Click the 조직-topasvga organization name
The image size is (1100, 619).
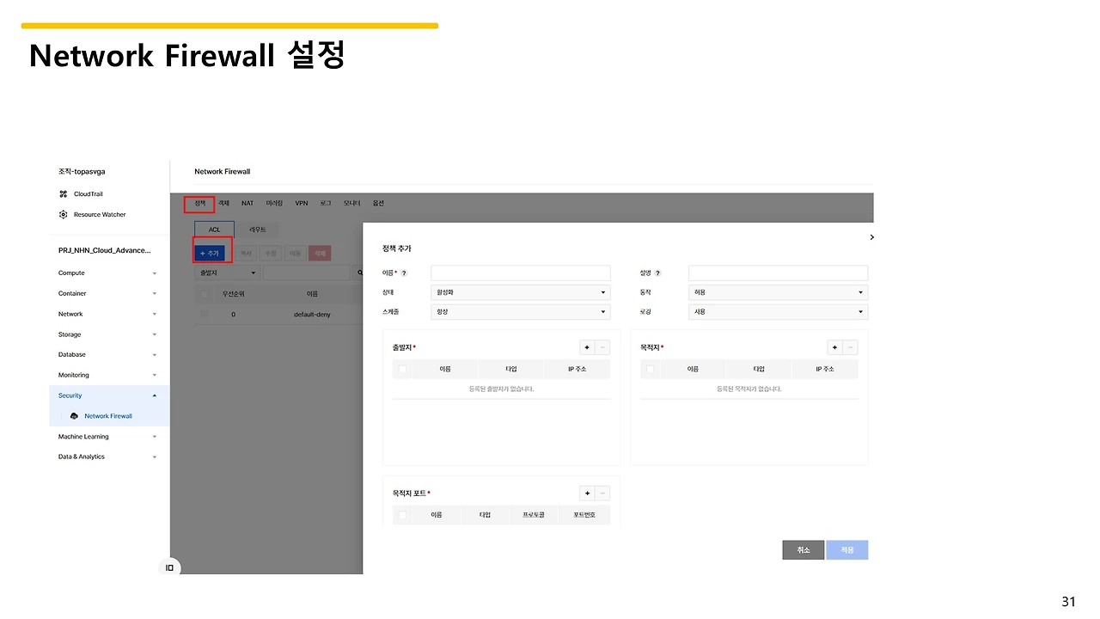point(82,172)
